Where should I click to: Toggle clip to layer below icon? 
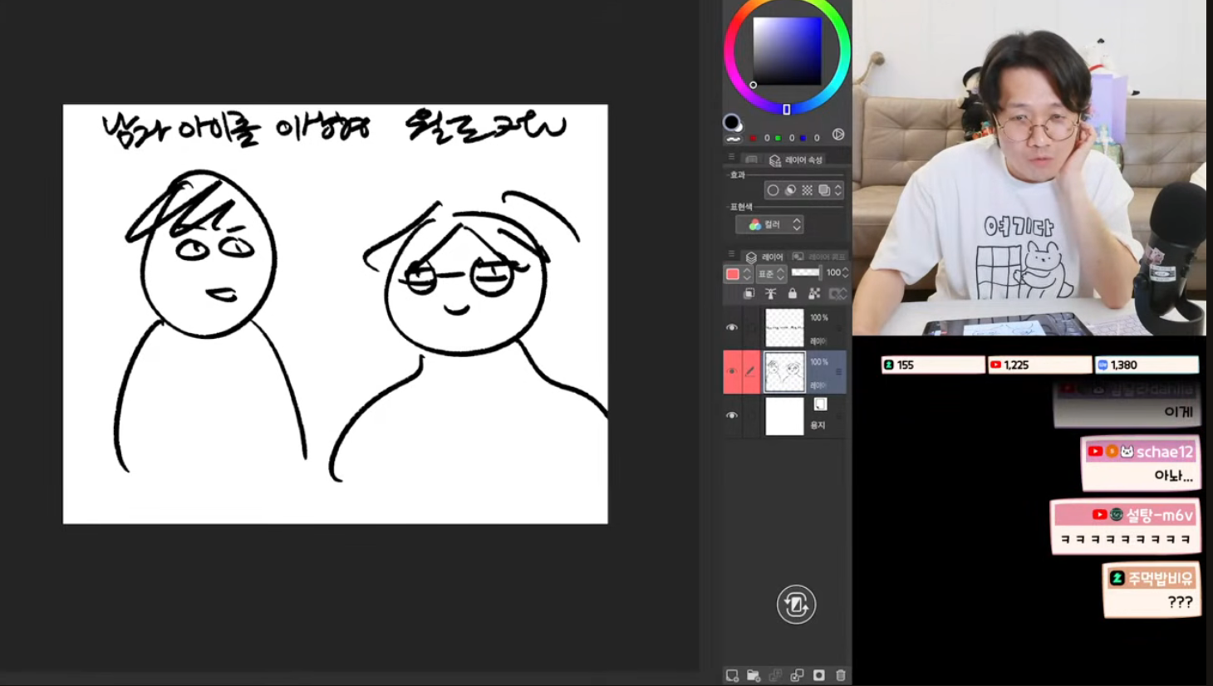click(x=749, y=293)
